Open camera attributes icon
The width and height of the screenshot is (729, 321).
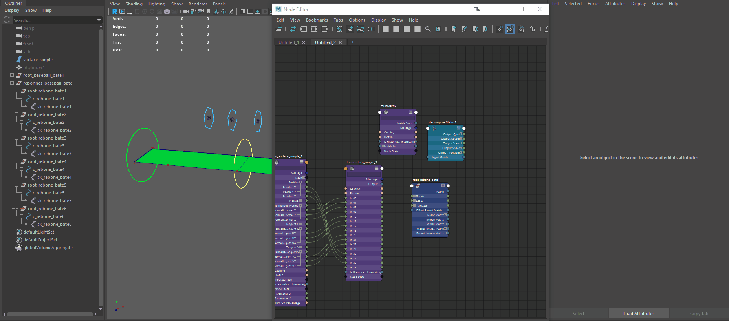click(x=201, y=11)
